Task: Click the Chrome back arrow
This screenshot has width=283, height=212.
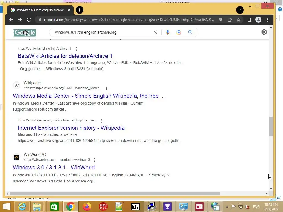Action: pyautogui.click(x=11, y=20)
